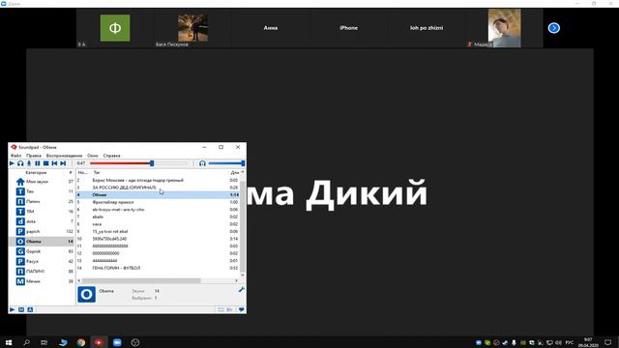Select the M category with 38 sounds
Viewport: 619px width, 348px height.
[x=42, y=281]
